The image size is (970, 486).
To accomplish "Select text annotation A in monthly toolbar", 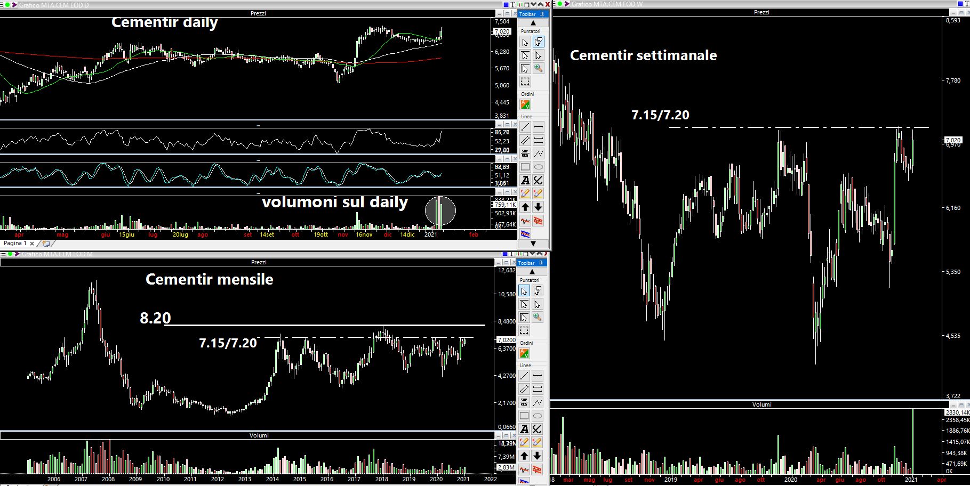I will 524,429.
